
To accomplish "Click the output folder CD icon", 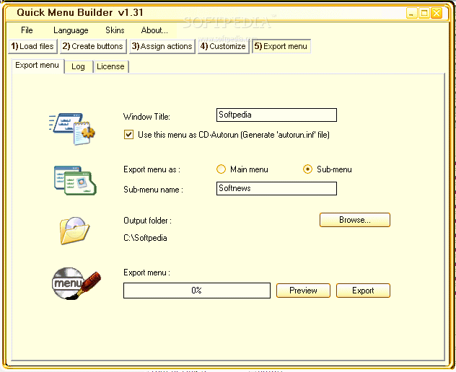I will point(74,231).
